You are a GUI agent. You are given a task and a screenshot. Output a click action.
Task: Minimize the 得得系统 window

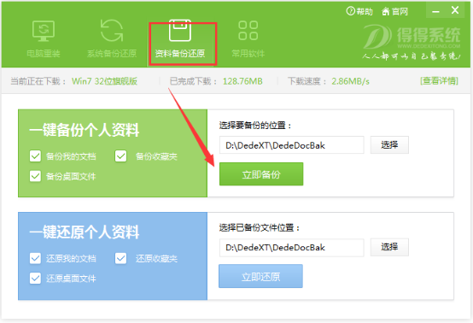(435, 11)
